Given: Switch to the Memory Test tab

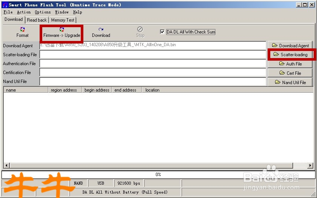Looking at the screenshot, I should 63,20.
